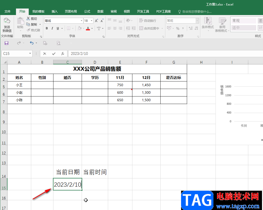263x210 pixels.
Task: Select column C header
Action: [68, 62]
